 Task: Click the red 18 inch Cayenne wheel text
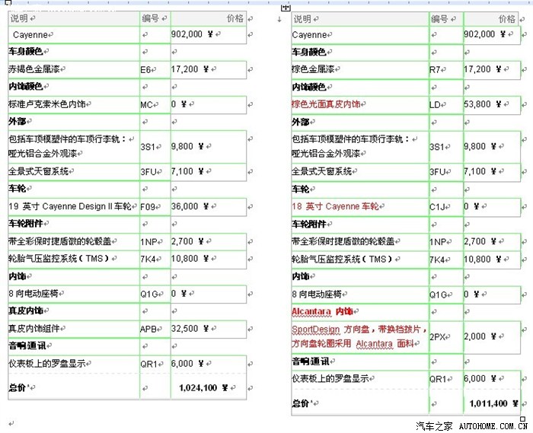tap(335, 206)
